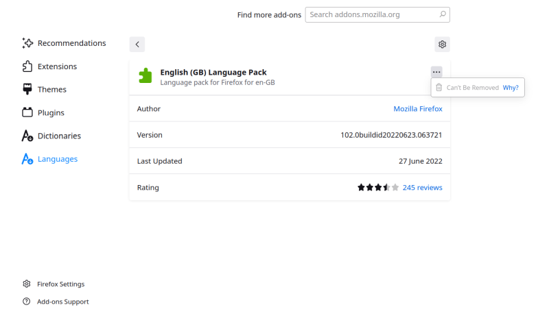Click the Find more add-ons label
The height and width of the screenshot is (314, 549).
(269, 15)
